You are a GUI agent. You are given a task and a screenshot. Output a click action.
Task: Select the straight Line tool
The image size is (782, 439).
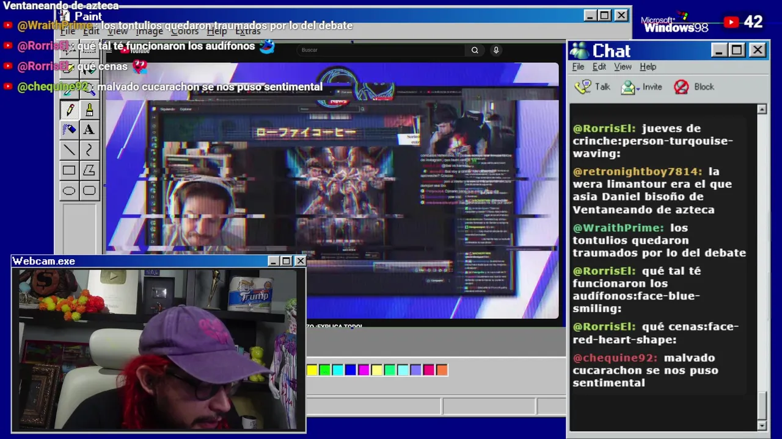(x=69, y=150)
